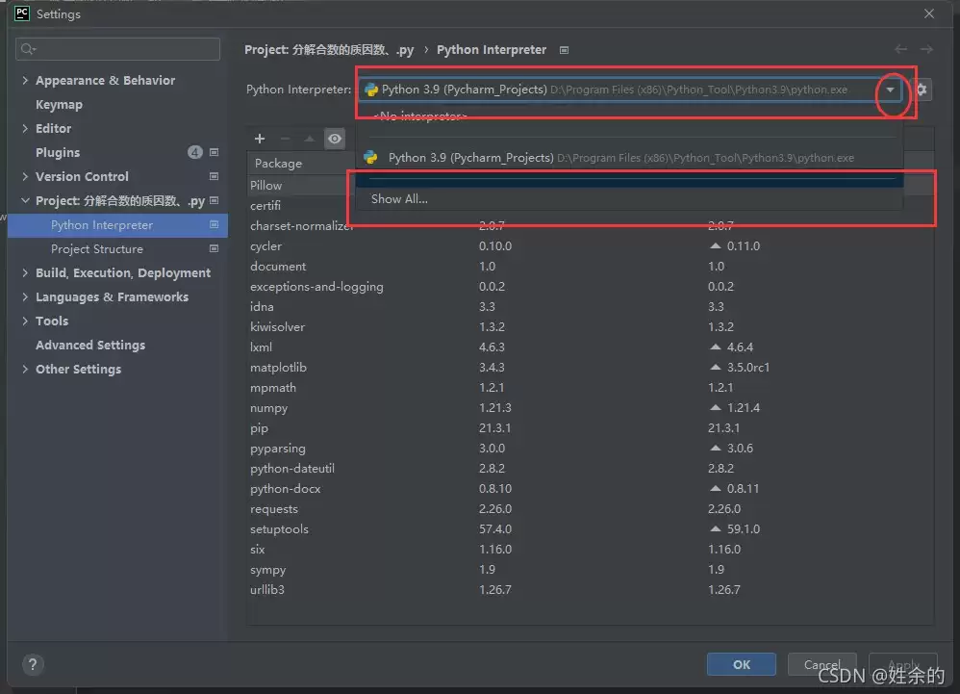This screenshot has width=960, height=694.
Task: Click the upgrade arrow next to cycler 0.11.0
Action: 715,245
